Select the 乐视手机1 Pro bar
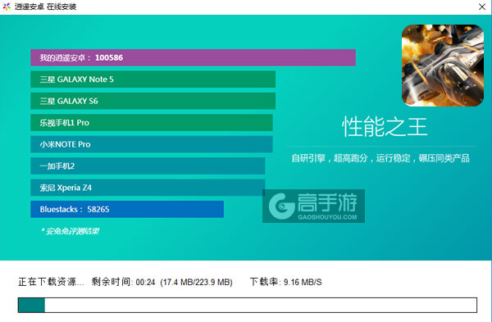Screen dimensions: 492x322 click(152, 122)
